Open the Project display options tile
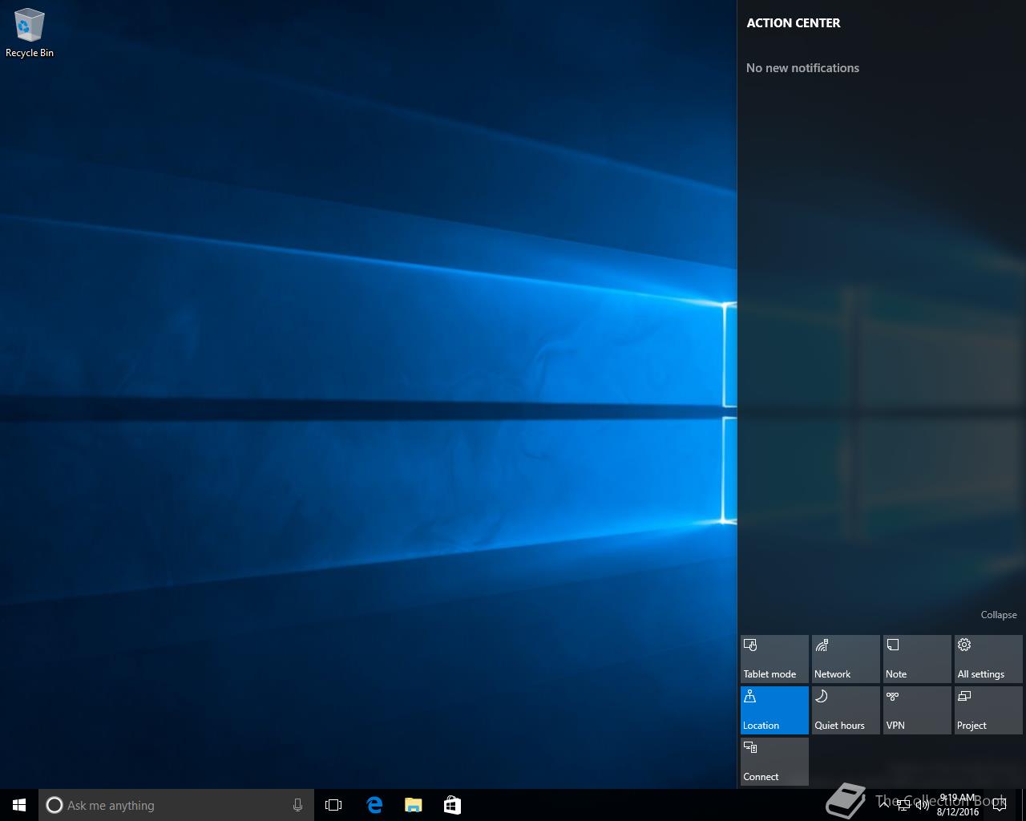 pos(988,710)
